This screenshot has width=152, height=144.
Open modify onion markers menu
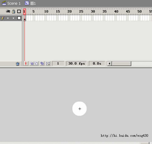[48, 64]
